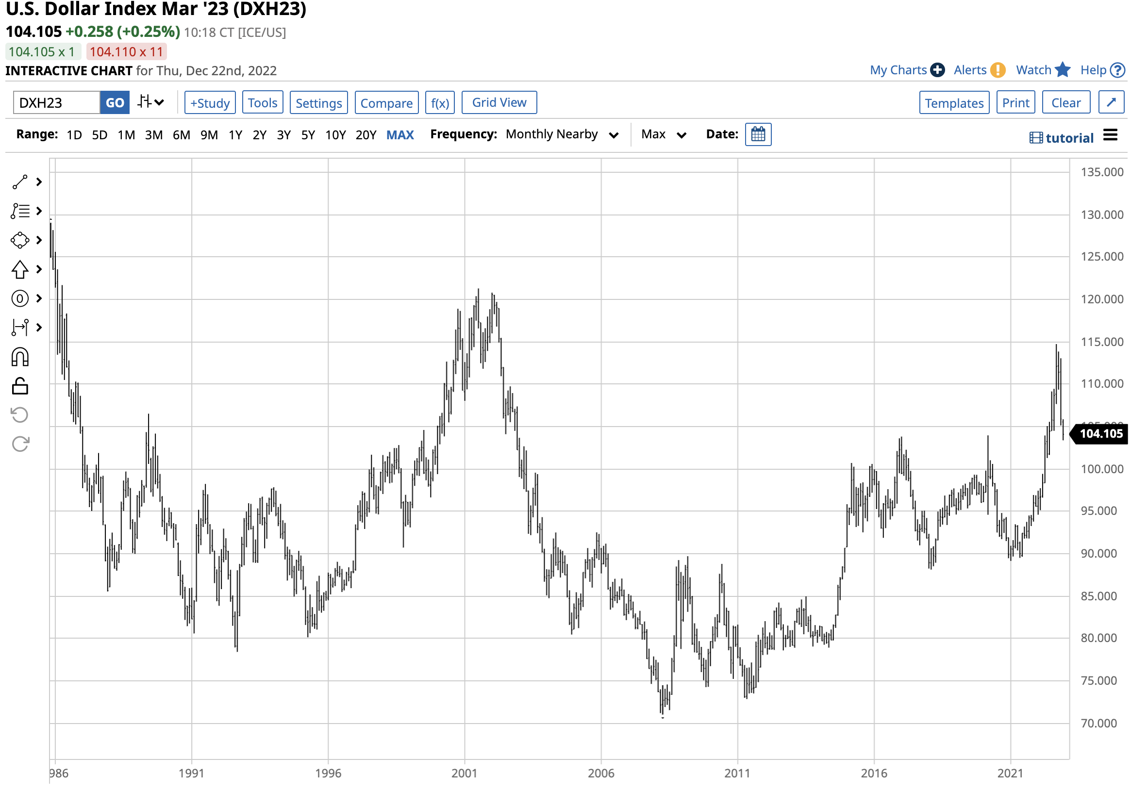Toggle the Watch star for DXH23
This screenshot has width=1131, height=791.
coord(1063,70)
